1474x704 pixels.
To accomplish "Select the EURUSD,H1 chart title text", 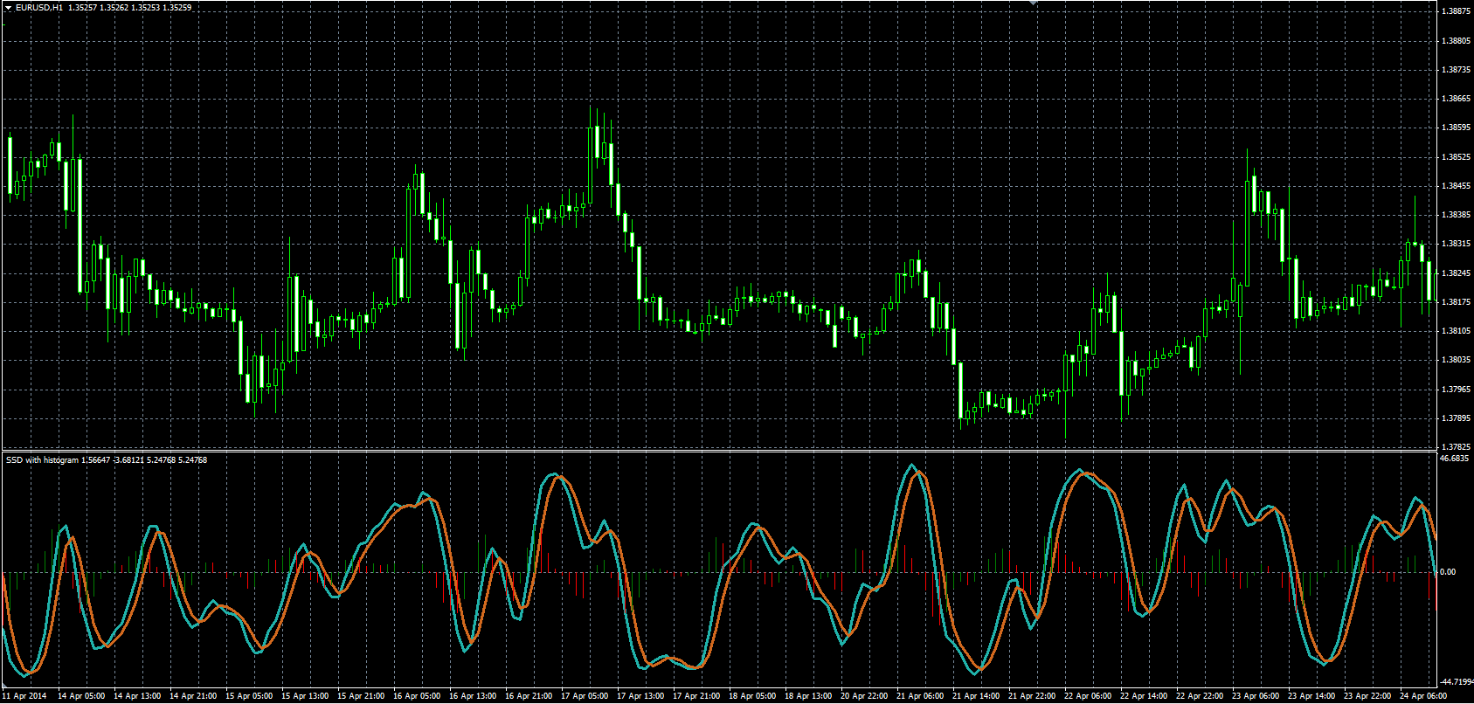I will coord(39,7).
